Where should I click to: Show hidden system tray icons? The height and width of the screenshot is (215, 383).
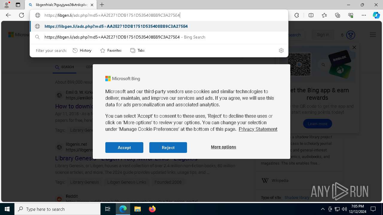pyautogui.click(x=323, y=209)
